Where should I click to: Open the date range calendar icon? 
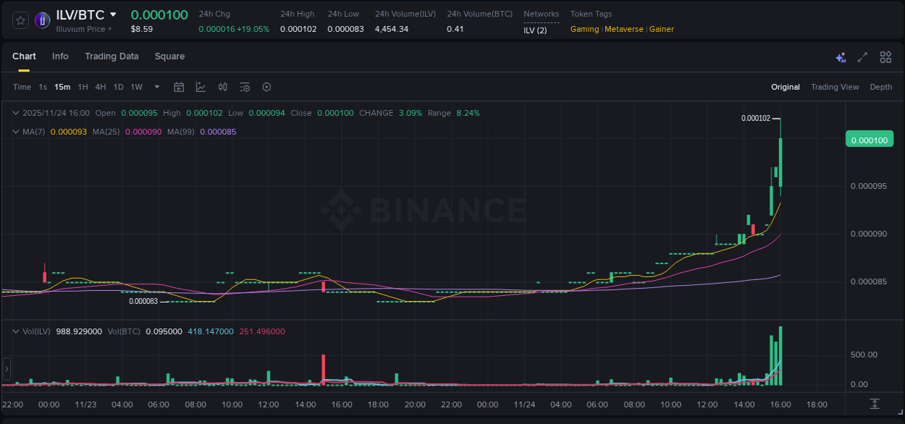point(179,87)
